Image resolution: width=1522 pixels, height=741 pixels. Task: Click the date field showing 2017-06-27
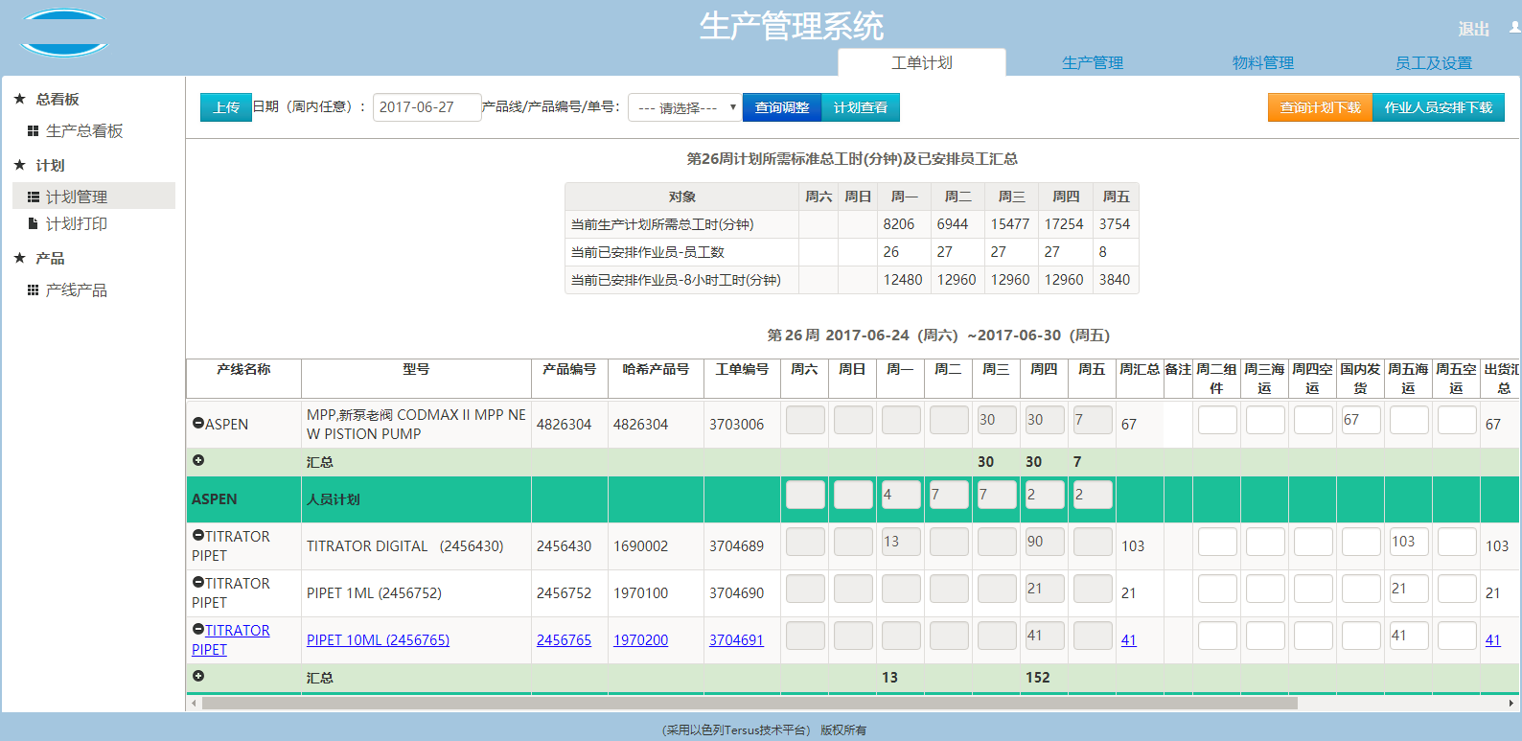click(427, 107)
